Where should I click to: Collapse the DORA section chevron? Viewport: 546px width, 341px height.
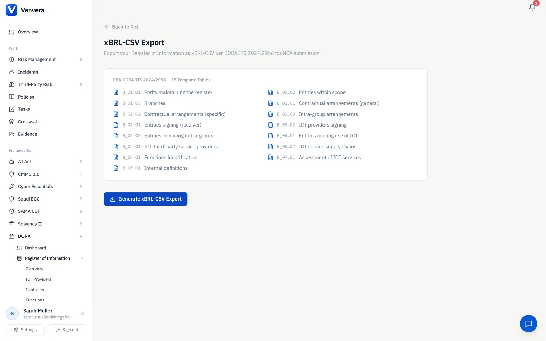[81, 236]
